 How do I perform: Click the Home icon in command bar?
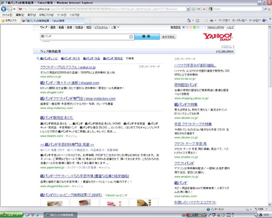(189, 20)
